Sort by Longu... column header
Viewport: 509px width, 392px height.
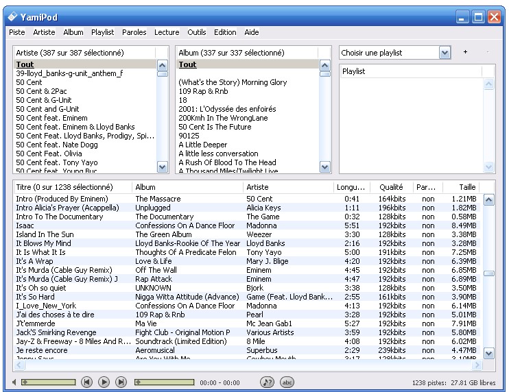(x=351, y=187)
